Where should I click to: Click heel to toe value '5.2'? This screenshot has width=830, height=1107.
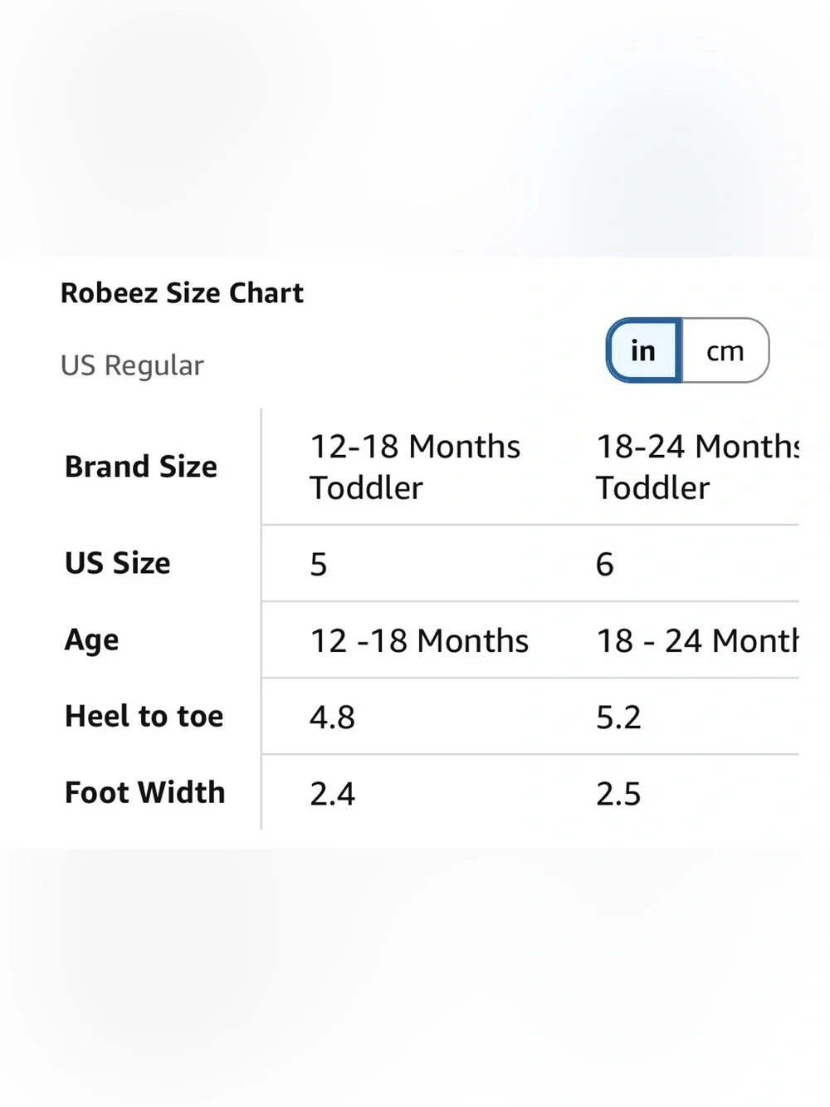[x=618, y=718]
